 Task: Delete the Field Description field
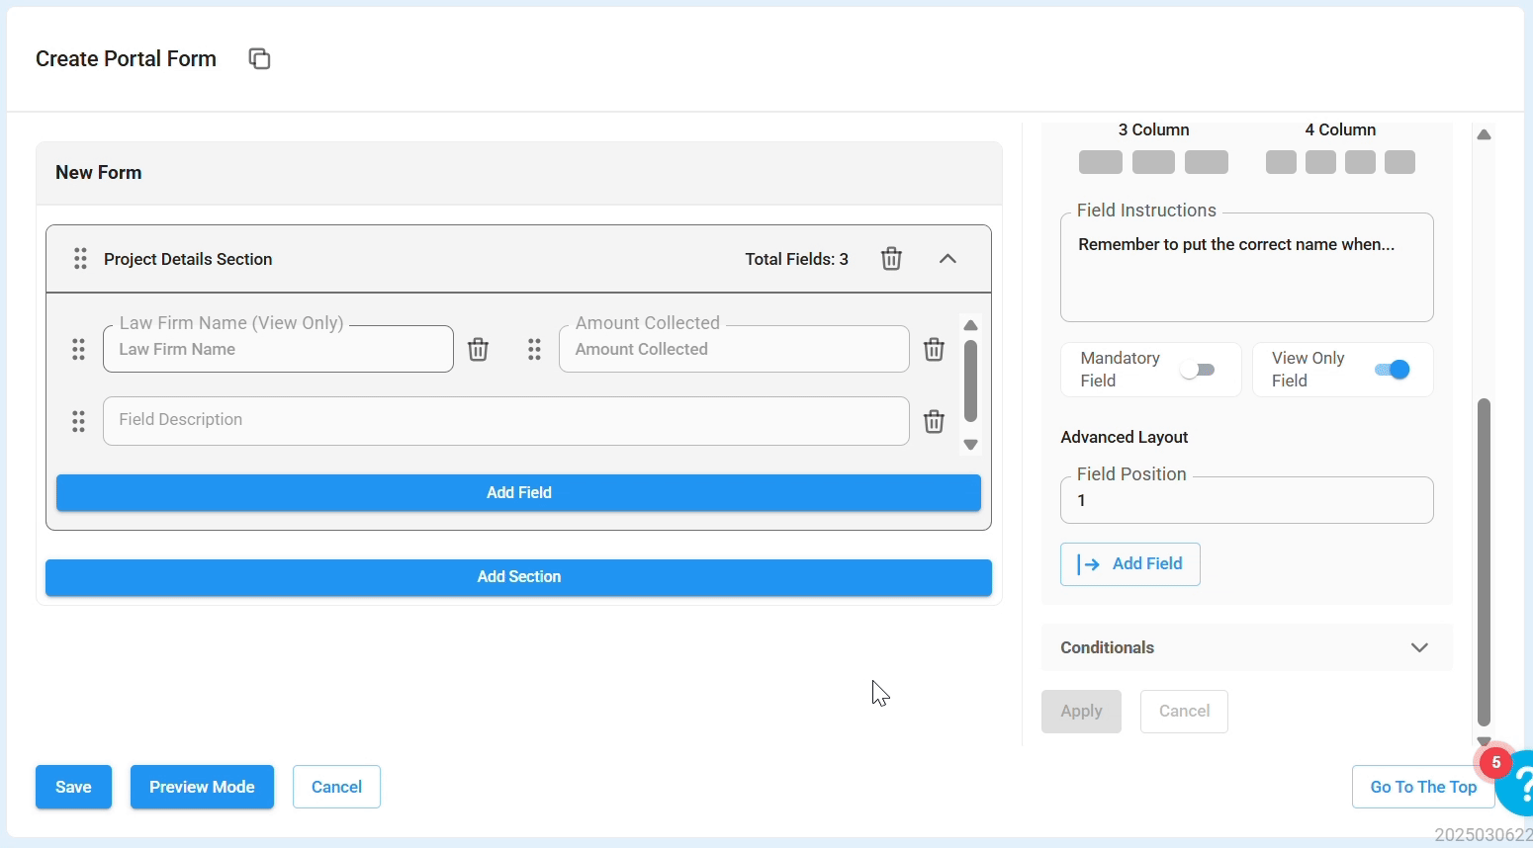(x=934, y=422)
